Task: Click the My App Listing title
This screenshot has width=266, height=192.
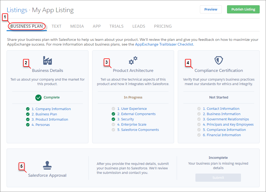Action: [53, 10]
